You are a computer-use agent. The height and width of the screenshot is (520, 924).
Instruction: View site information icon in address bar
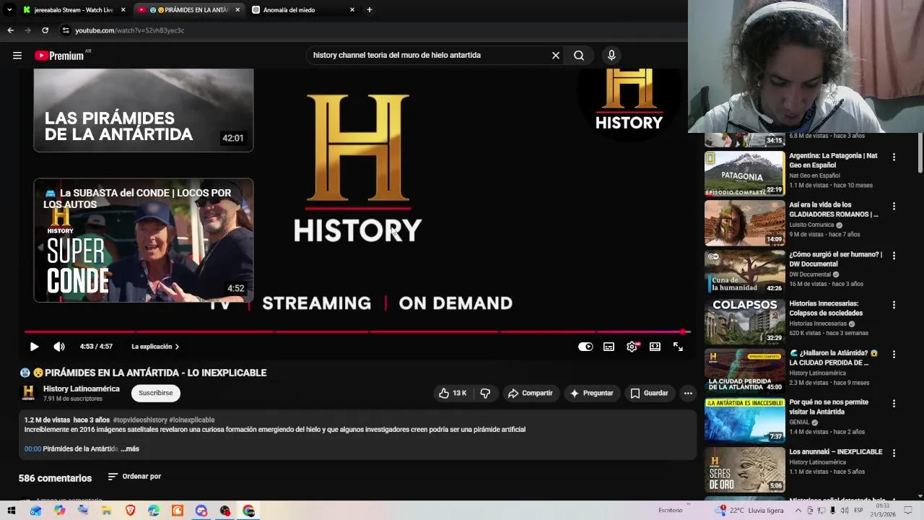tap(66, 30)
